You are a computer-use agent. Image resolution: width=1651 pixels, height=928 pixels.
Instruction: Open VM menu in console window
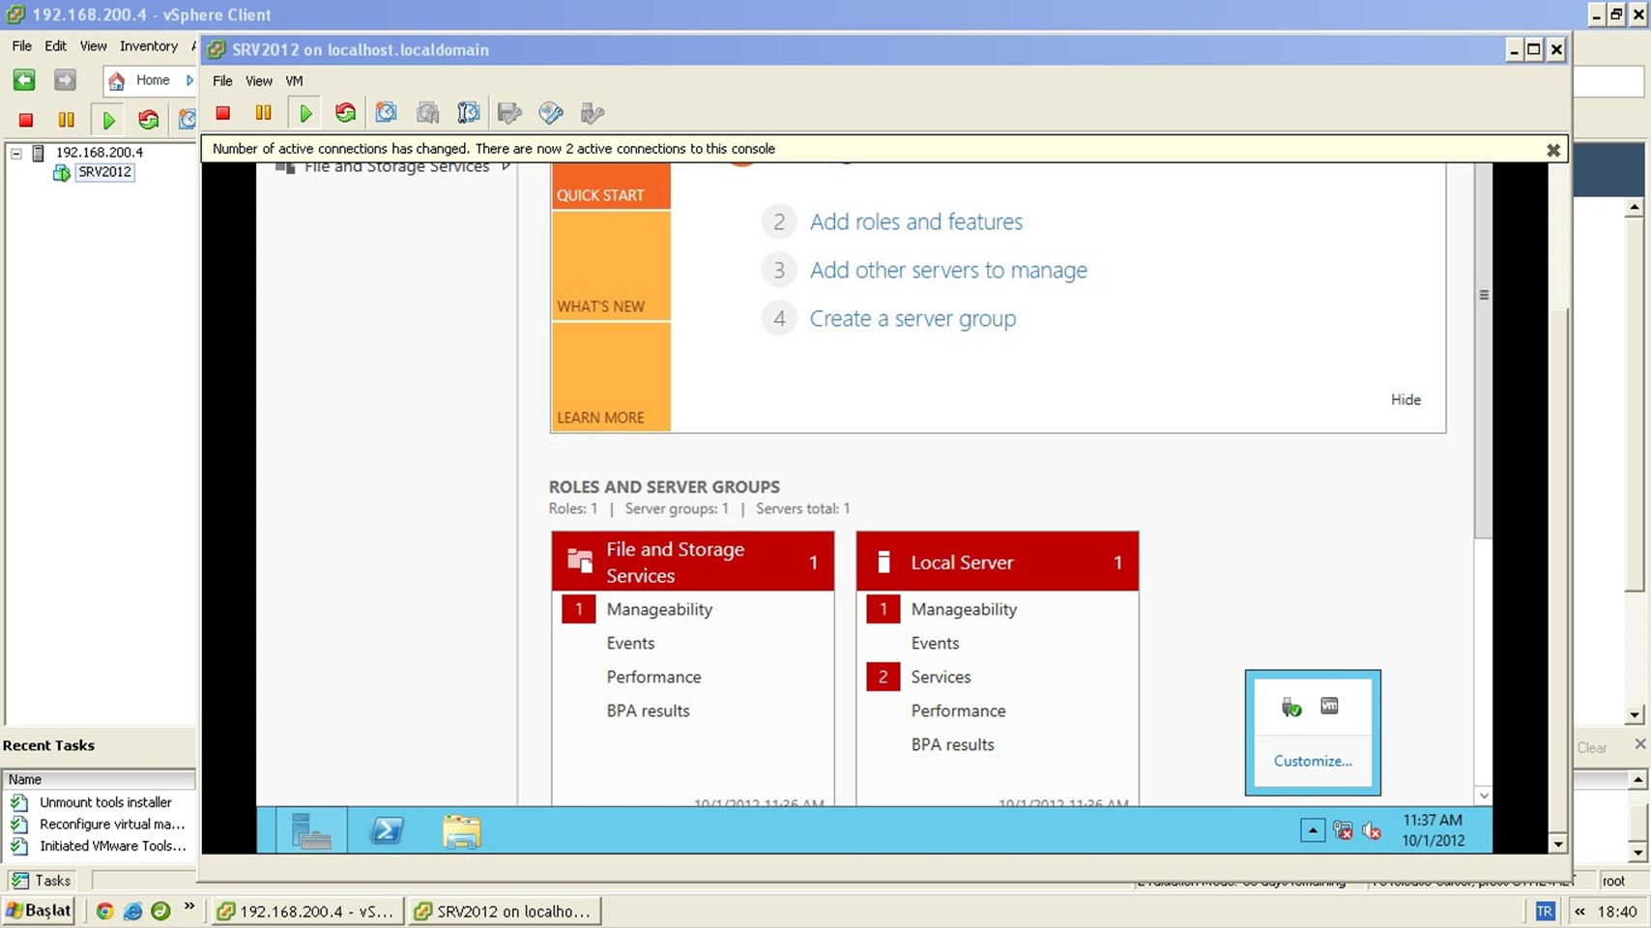pyautogui.click(x=294, y=80)
